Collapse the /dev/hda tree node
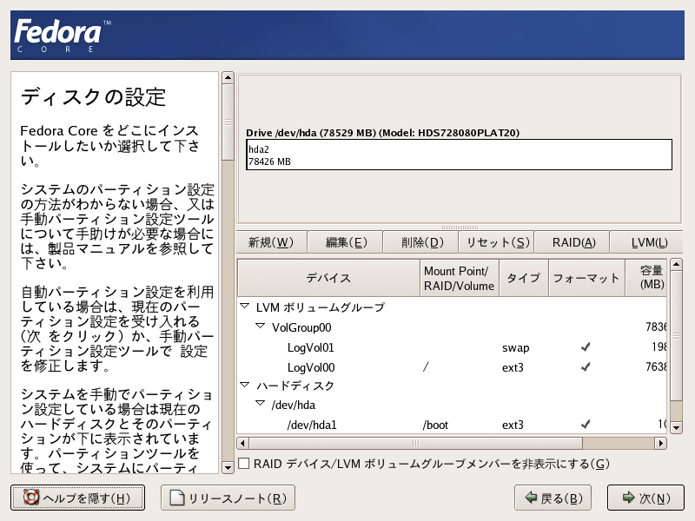The image size is (695, 521). click(260, 404)
